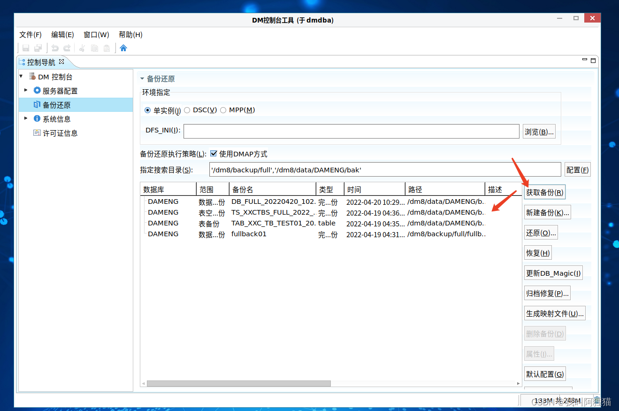Screen dimensions: 619x411
Task: Click the 默认配置(G) button
Action: pos(545,374)
